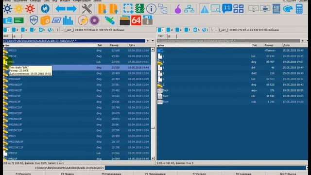The width and height of the screenshot is (311, 175).
Task: Click F7 Каталог button
Action: pos(199,174)
